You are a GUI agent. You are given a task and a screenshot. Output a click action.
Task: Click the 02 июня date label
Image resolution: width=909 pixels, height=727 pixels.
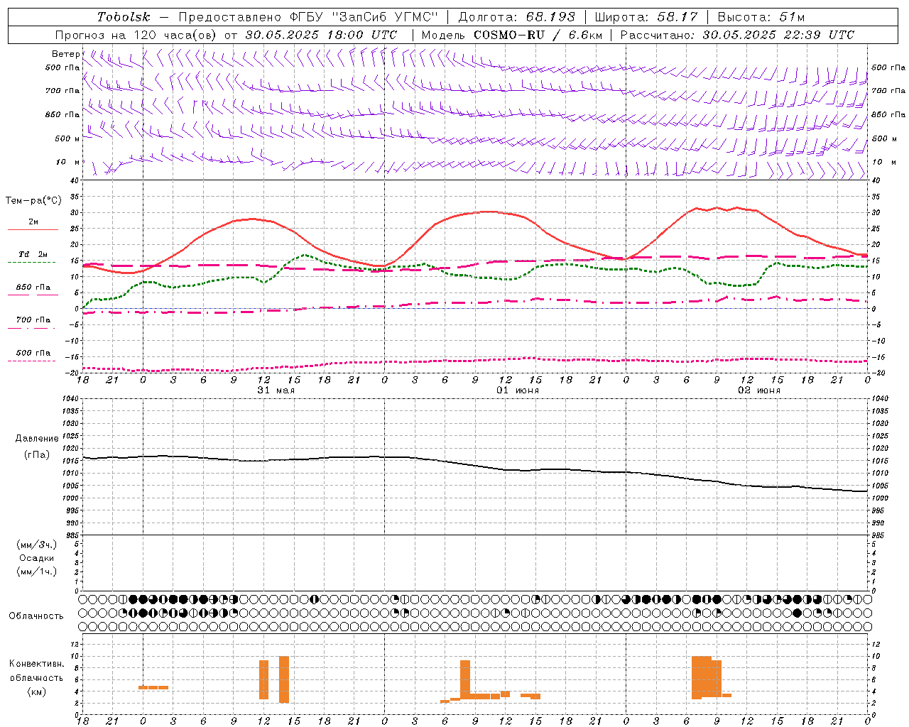(759, 390)
